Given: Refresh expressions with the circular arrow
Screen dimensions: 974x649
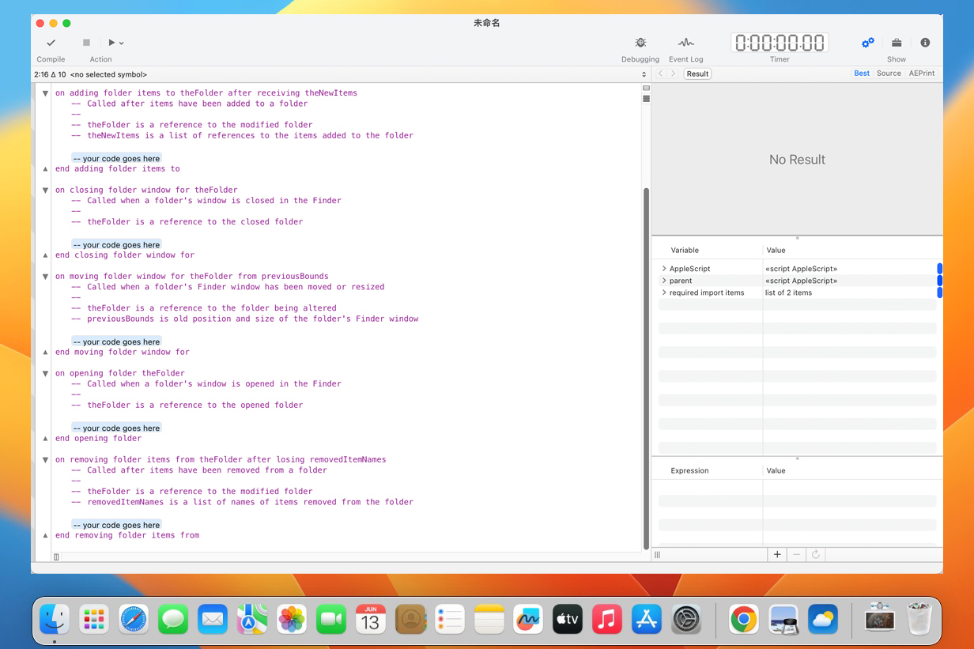Looking at the screenshot, I should 816,555.
